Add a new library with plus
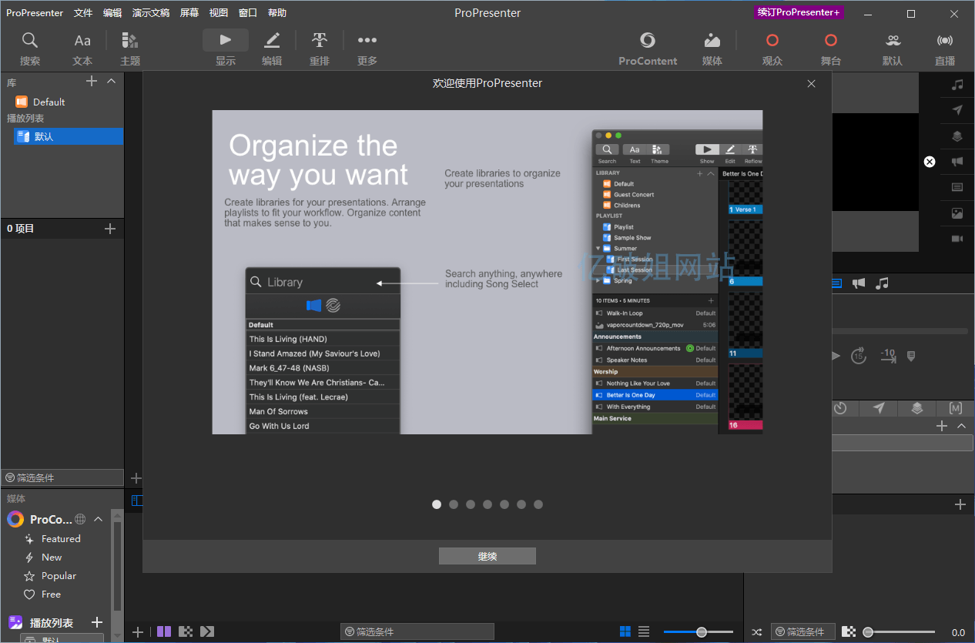The width and height of the screenshot is (975, 643). click(92, 82)
